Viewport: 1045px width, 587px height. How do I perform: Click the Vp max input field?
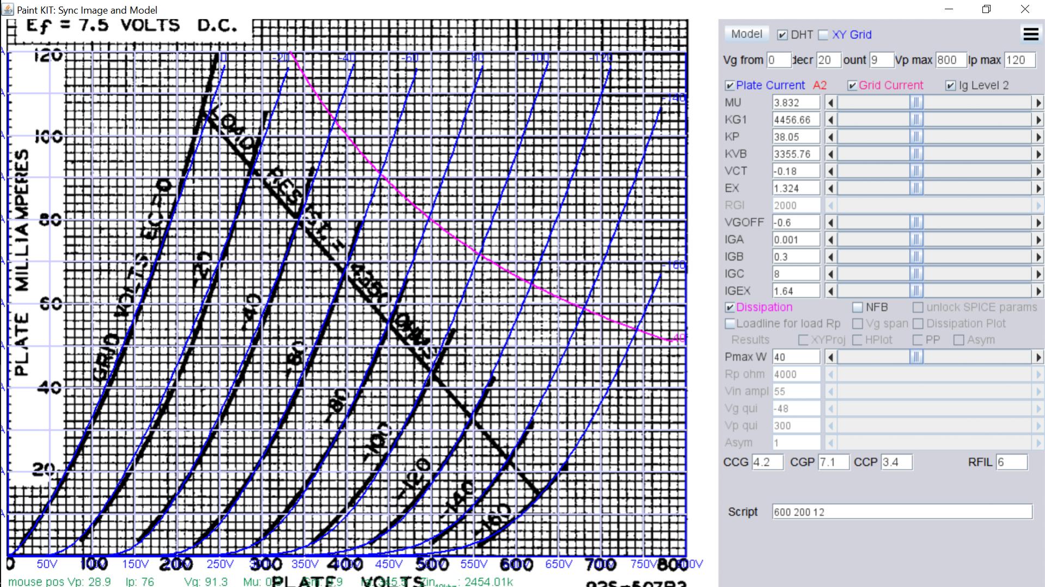(x=951, y=60)
